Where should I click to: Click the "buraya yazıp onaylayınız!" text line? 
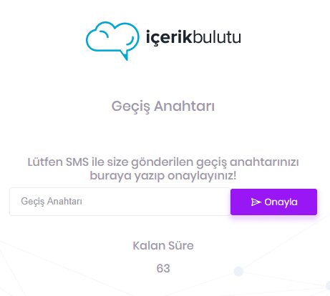pos(163,176)
